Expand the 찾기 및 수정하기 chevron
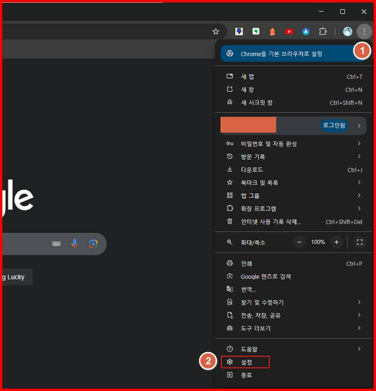Screen dimensions: 376x391 coord(359,302)
